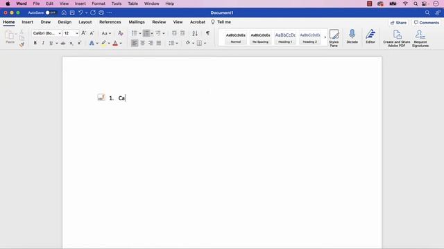The image size is (444, 249).
Task: Apply the Text Effects blue A
Action: tap(92, 43)
